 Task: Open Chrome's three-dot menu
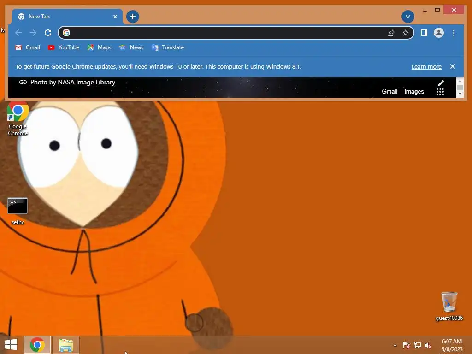(x=454, y=33)
